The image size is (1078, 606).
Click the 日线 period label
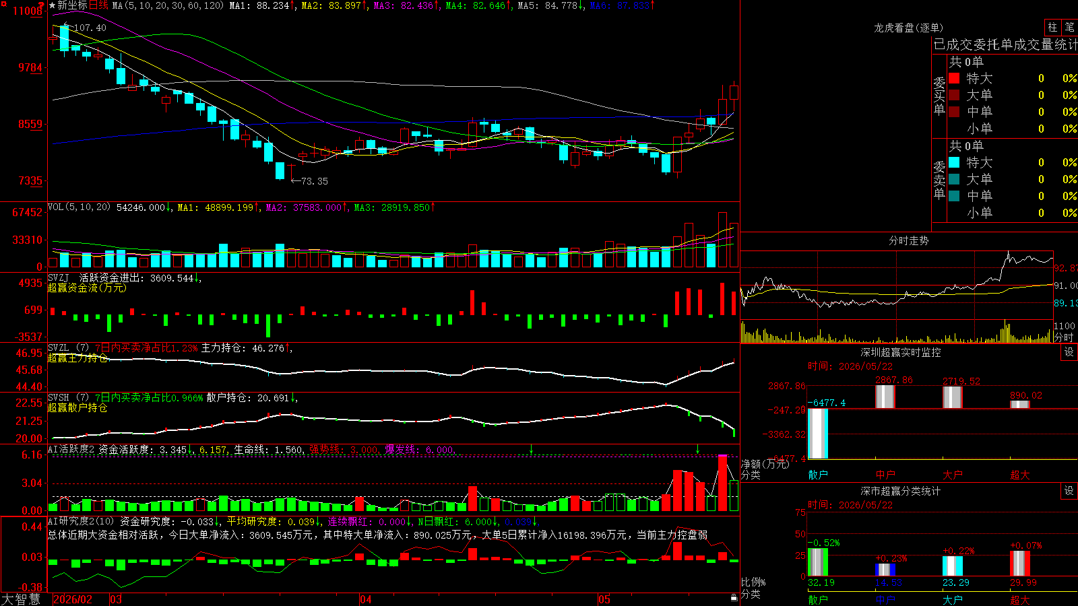99,5
